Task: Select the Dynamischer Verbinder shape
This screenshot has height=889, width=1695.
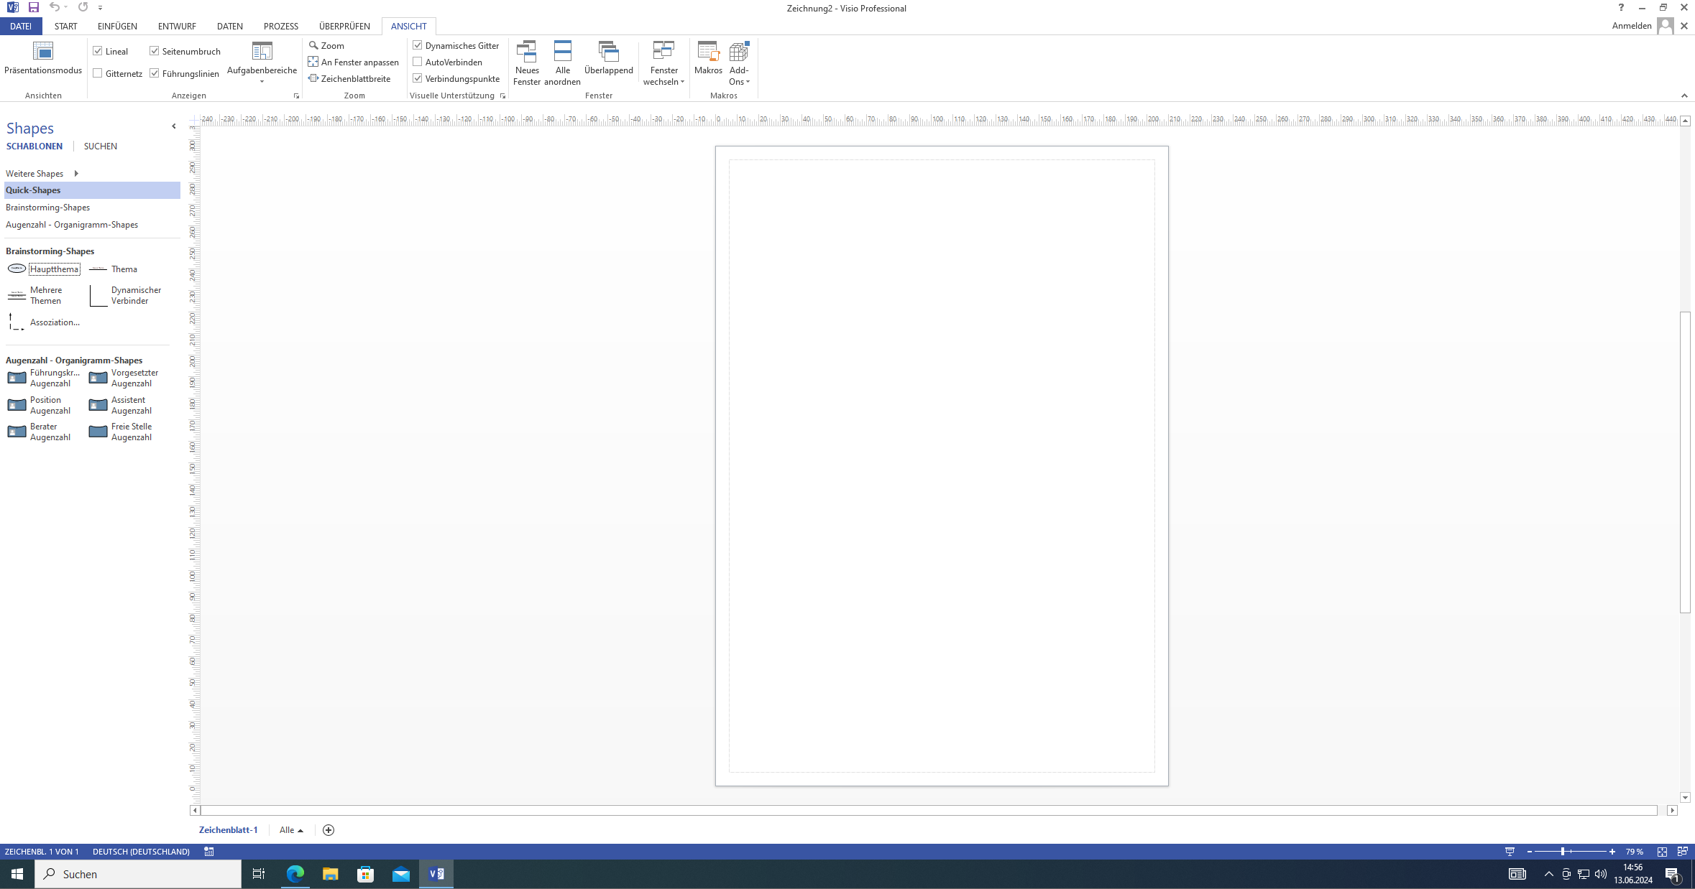Action: click(x=126, y=295)
